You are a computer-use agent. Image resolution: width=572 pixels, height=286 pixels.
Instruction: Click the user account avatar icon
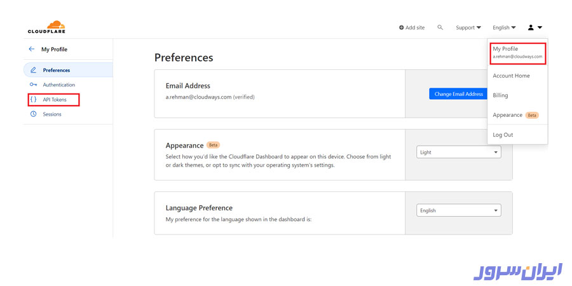(531, 27)
